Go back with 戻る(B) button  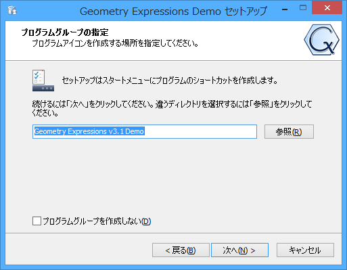click(181, 250)
